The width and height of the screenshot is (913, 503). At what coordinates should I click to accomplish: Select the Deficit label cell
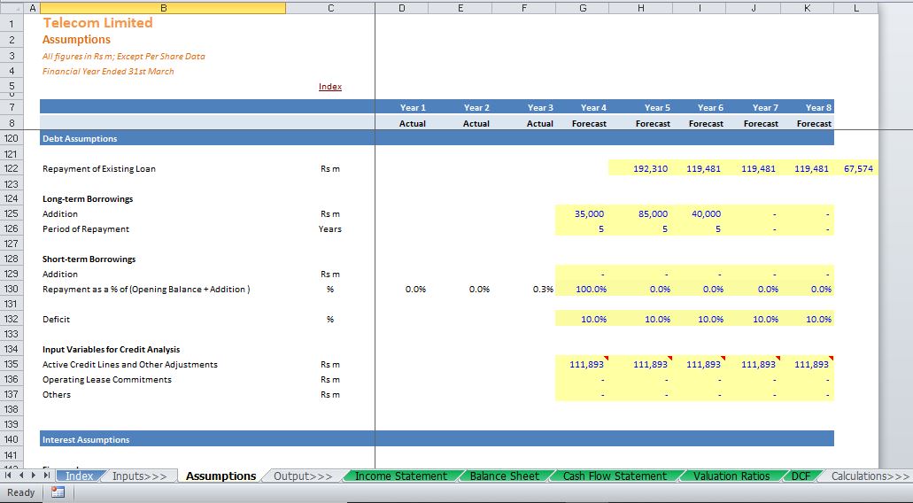pos(56,320)
